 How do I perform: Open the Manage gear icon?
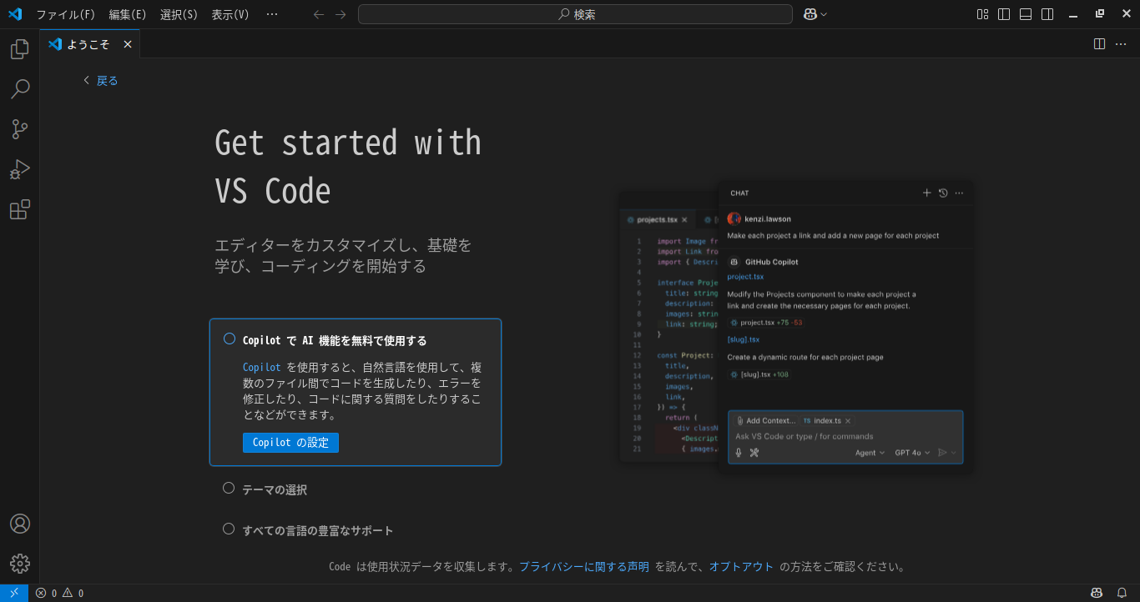point(19,564)
